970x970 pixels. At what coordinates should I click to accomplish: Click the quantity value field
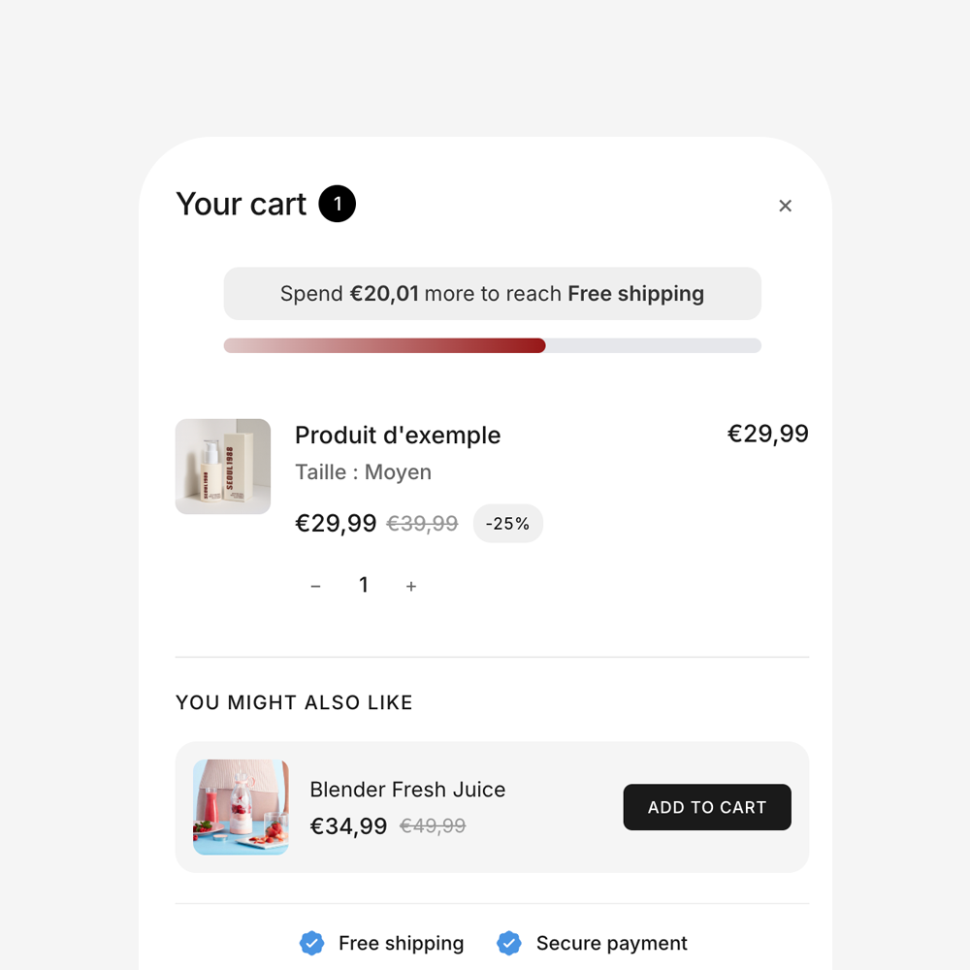364,585
